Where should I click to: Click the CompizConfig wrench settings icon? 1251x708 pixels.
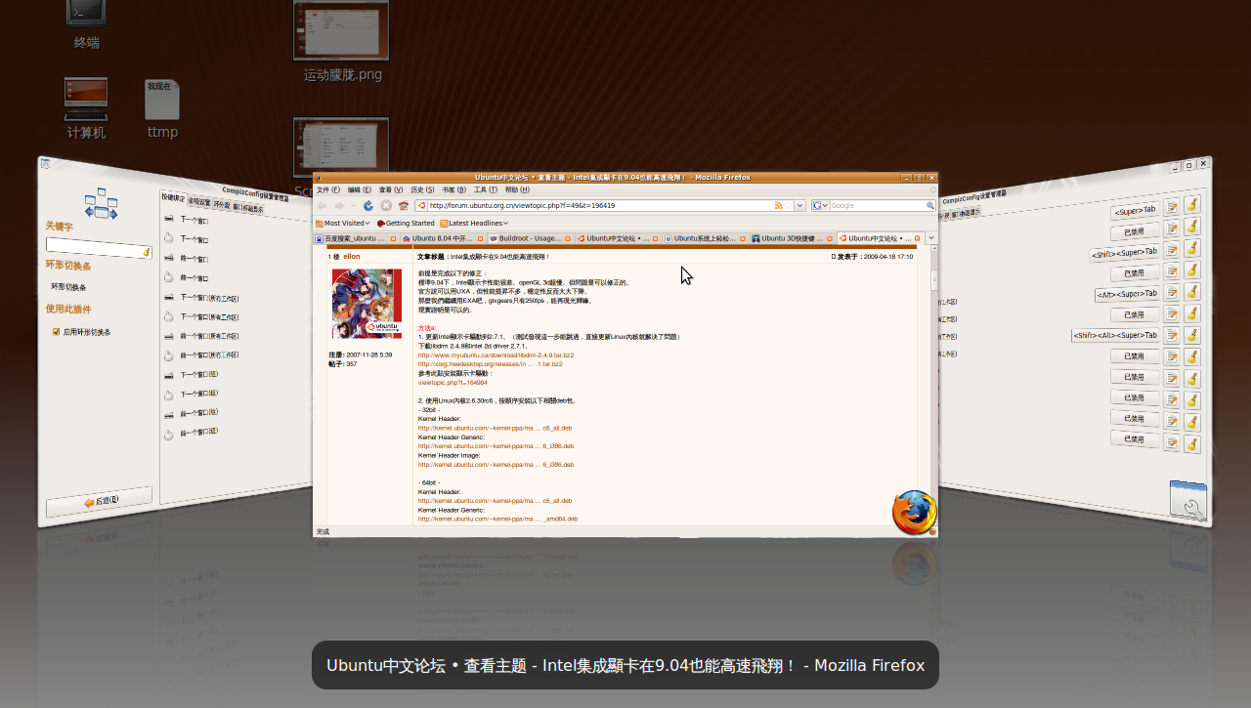[1189, 500]
